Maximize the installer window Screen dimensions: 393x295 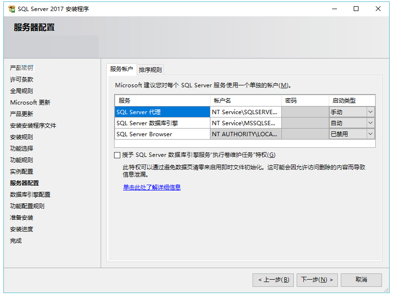356,9
